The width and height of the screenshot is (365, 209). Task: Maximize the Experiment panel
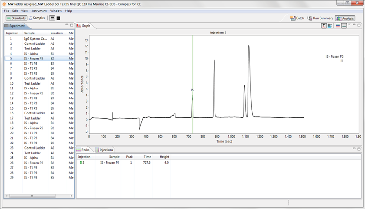tap(72, 26)
